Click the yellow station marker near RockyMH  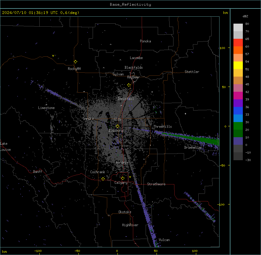click(x=76, y=62)
